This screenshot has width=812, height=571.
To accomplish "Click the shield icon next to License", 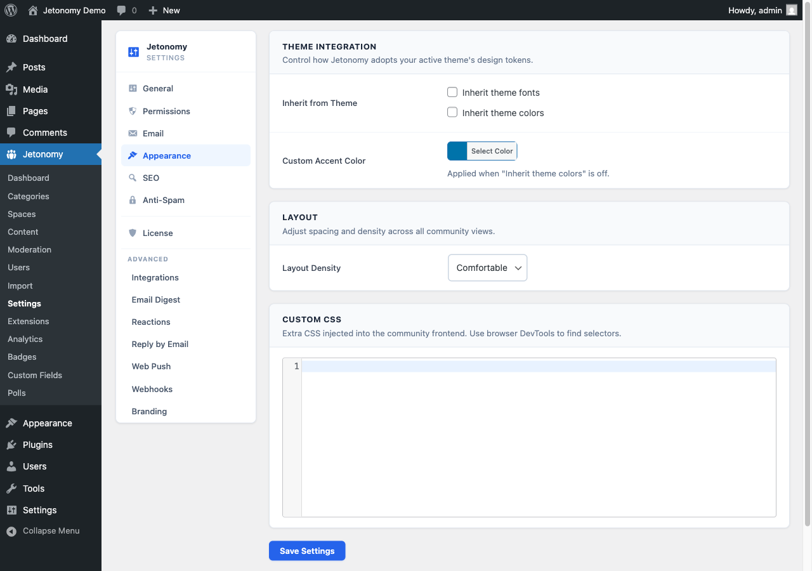I will tap(133, 232).
